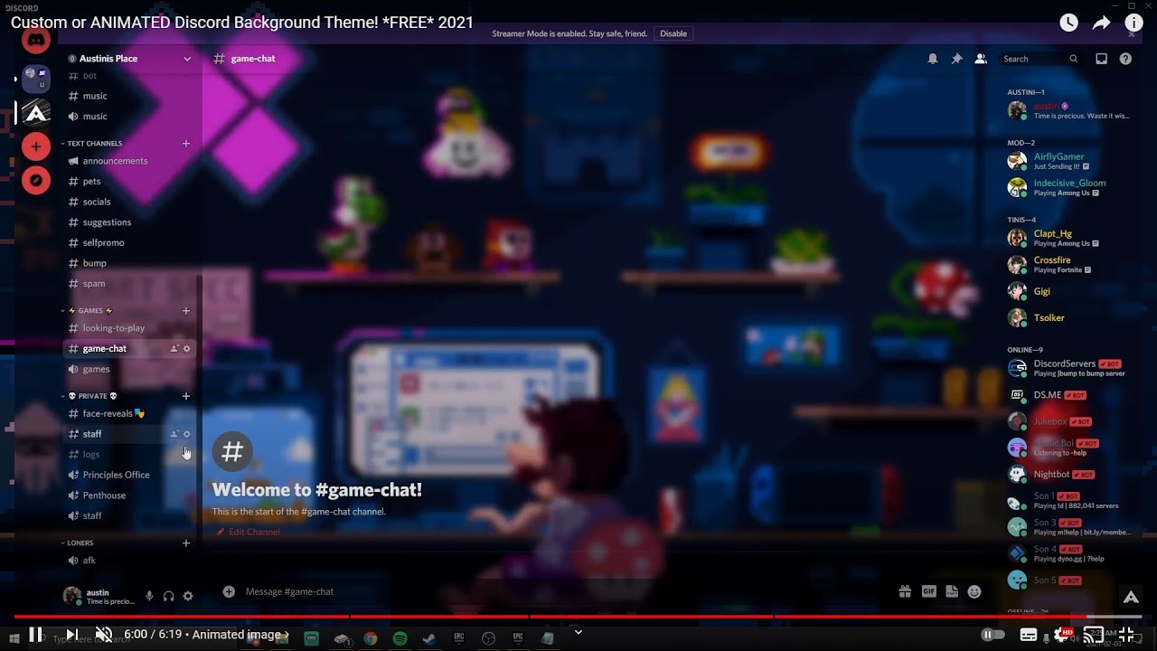Cast video with Play on TV icon
This screenshot has width=1157, height=651.
tap(1094, 635)
